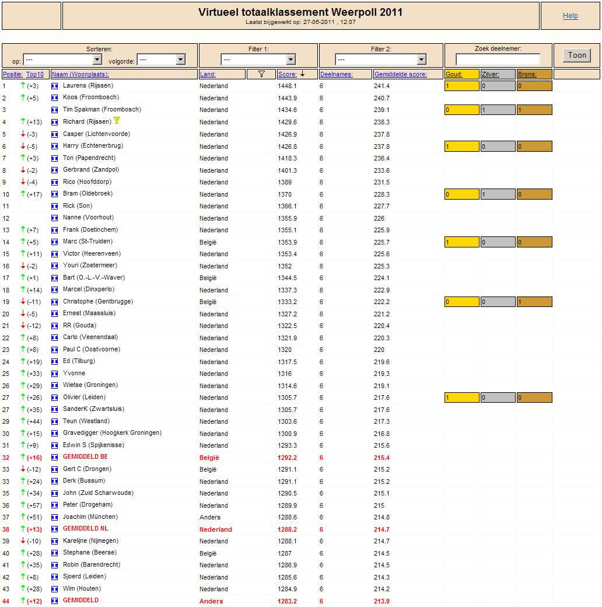602x607 pixels.
Task: Click the blue icon beside Rico (Hoofddorp)
Action: pyautogui.click(x=55, y=182)
